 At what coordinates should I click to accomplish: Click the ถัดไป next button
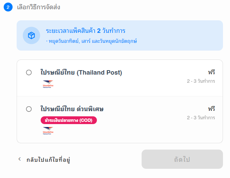point(182,159)
